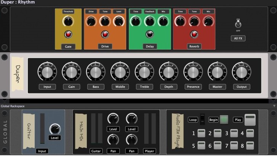277x156 pixels.
Task: Click the Gate pedal name label
Action: tap(68, 47)
